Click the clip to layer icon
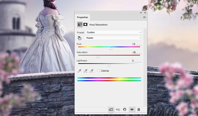Viewport: 198px width, 116px height. 111,109
